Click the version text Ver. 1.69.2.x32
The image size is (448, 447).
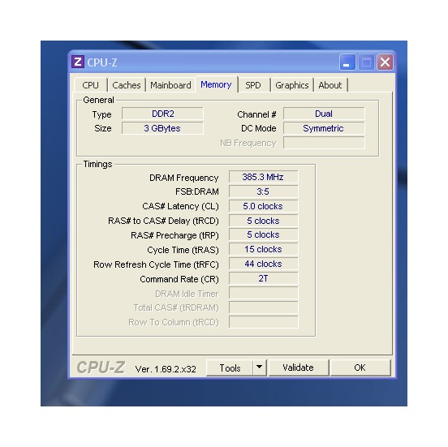(166, 369)
